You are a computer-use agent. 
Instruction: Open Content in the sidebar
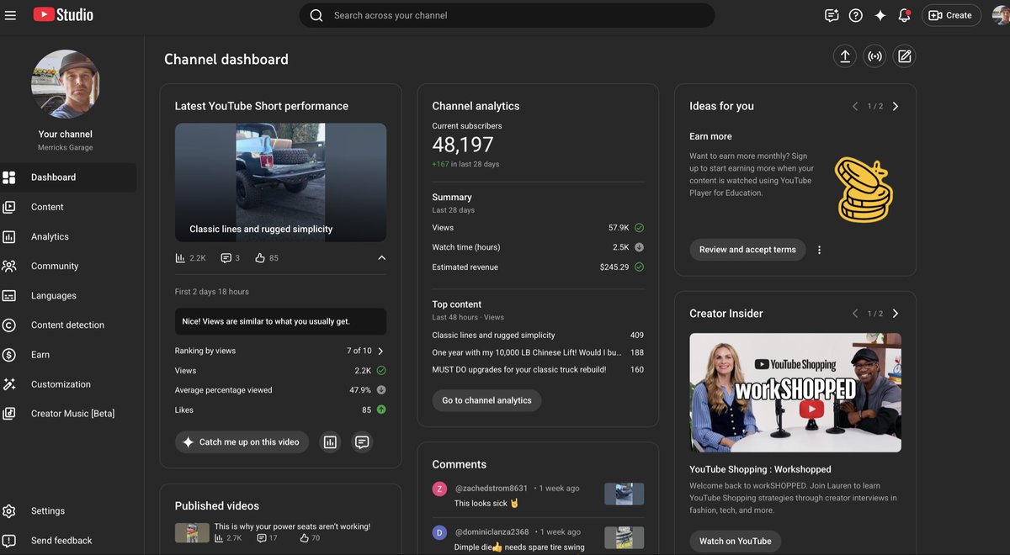click(68, 207)
